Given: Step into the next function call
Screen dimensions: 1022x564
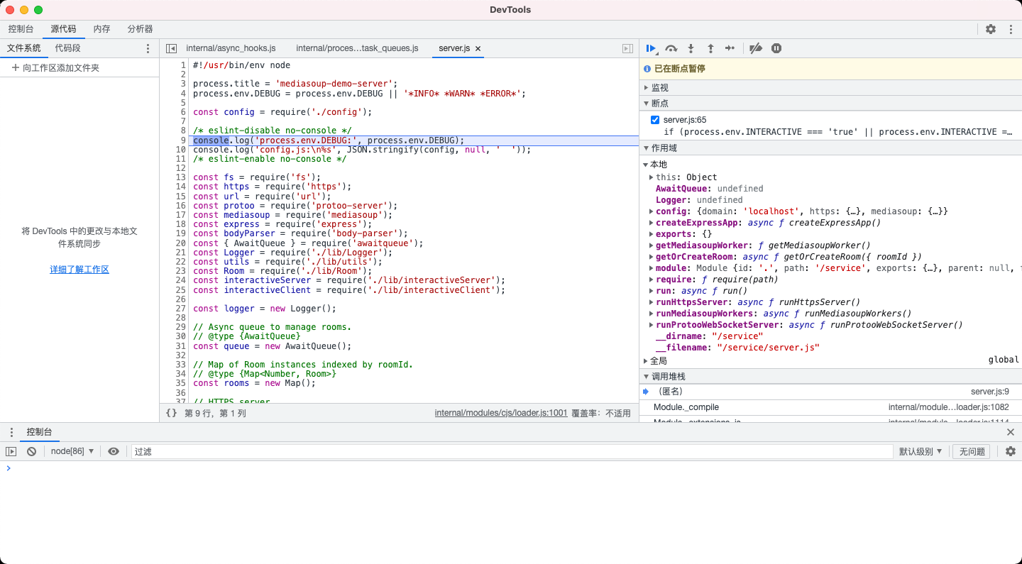Looking at the screenshot, I should pos(691,48).
